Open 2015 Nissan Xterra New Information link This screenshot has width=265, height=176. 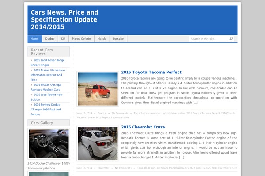tap(48, 75)
